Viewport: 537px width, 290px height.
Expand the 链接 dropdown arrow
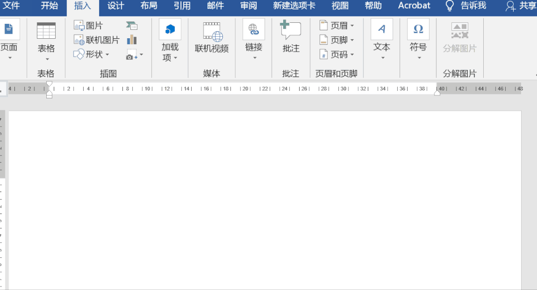[x=254, y=58]
